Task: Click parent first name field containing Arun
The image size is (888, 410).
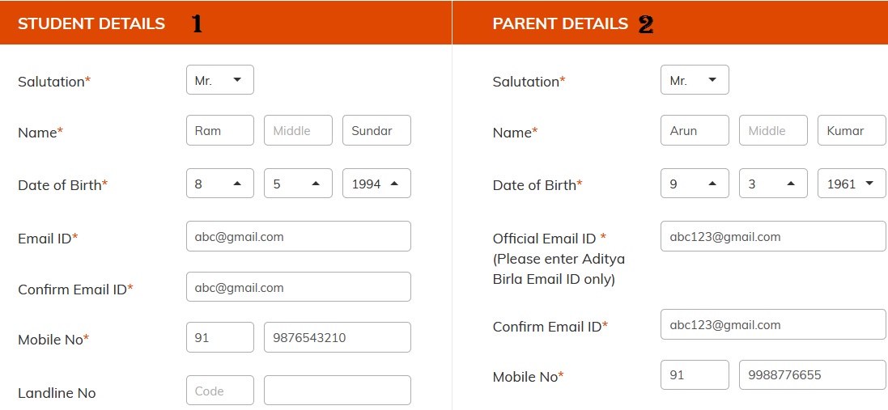Action: pos(695,130)
